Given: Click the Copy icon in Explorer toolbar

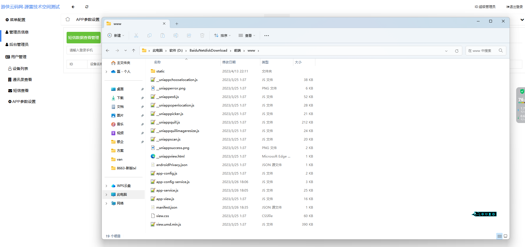Looking at the screenshot, I should pyautogui.click(x=149, y=35).
